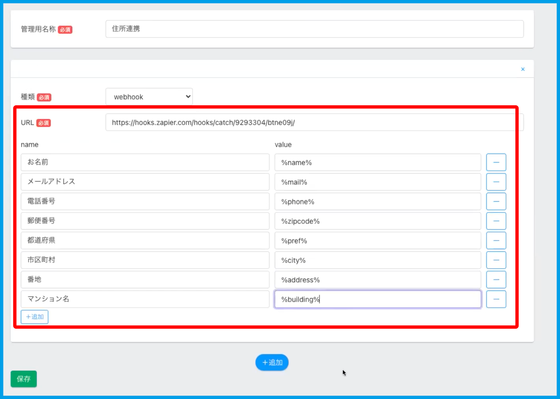
Task: Focus the 郵便番号 name input
Action: [x=145, y=221]
